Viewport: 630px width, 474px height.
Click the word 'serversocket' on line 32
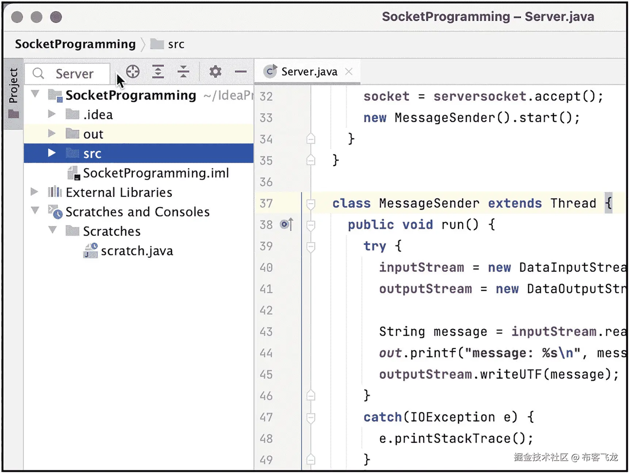tap(480, 96)
